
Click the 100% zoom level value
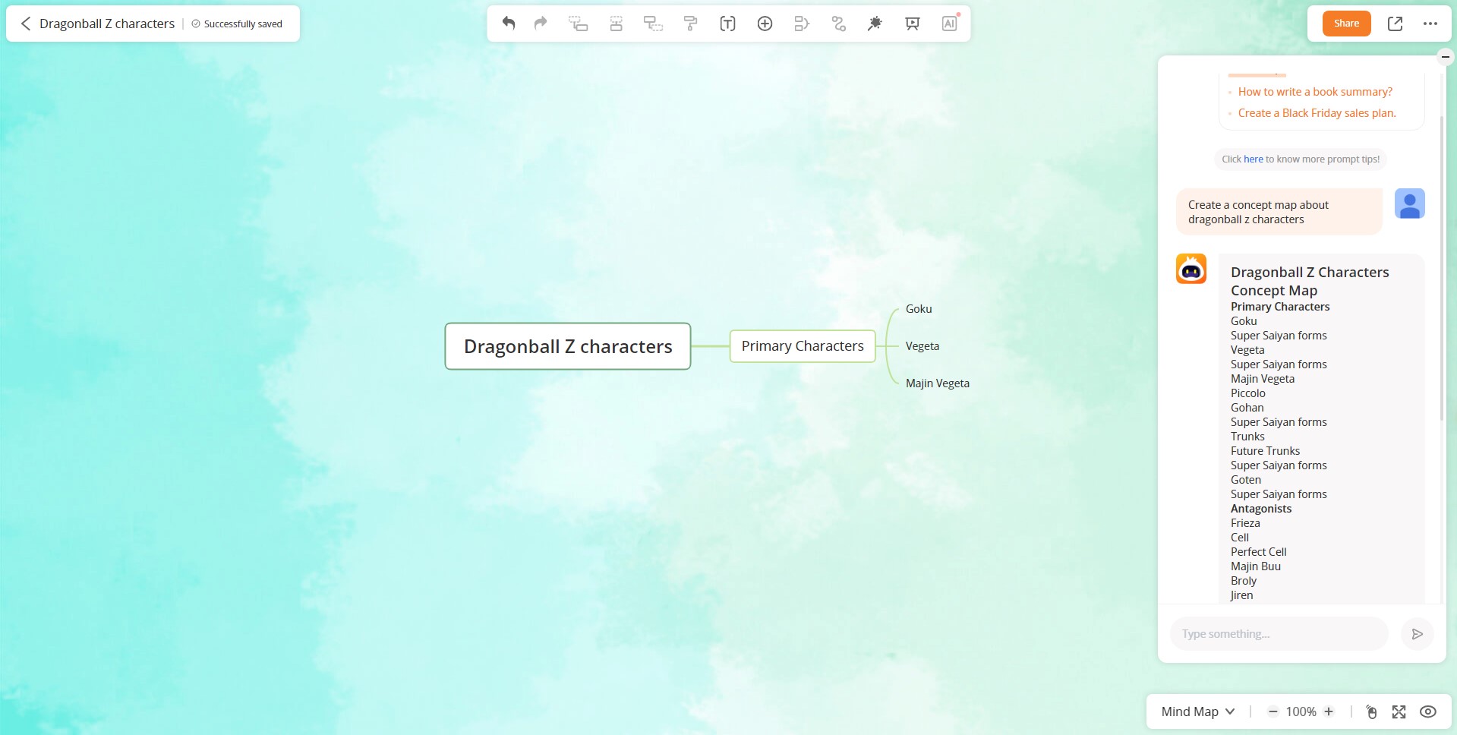[x=1301, y=711]
